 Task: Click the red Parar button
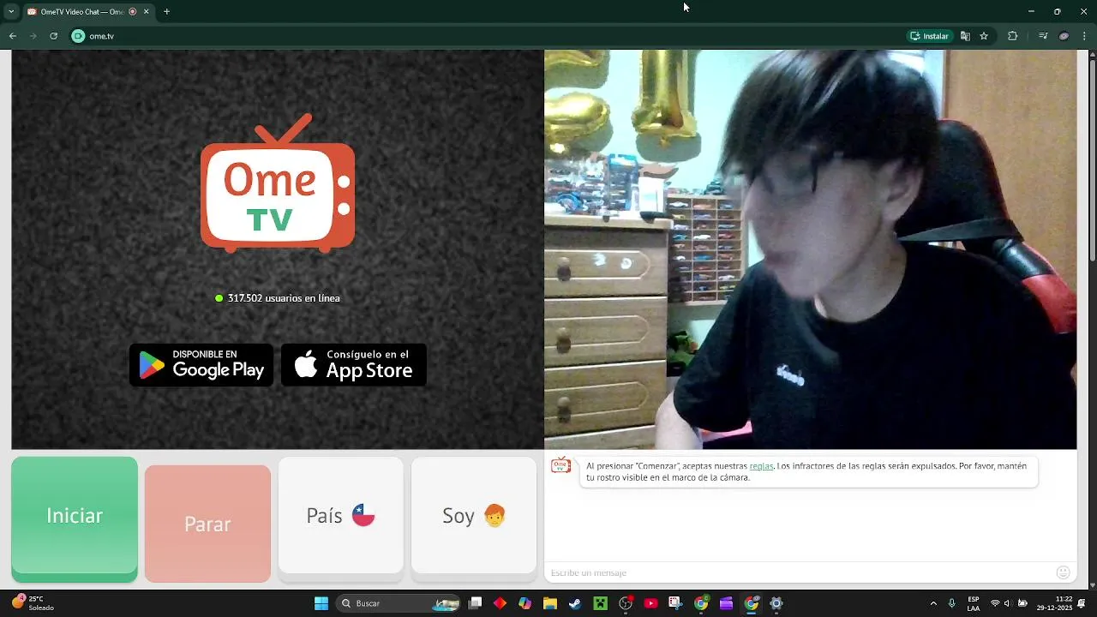coord(207,524)
